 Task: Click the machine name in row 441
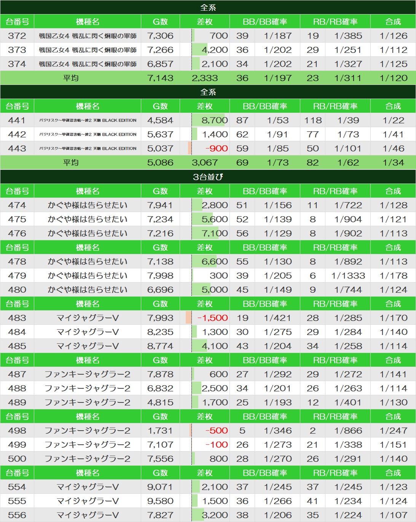(x=88, y=120)
